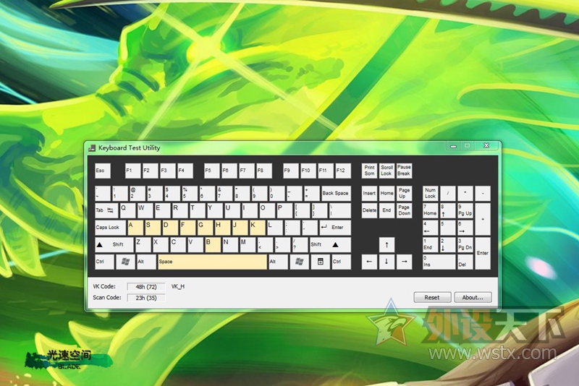Click the numpad 9 Pg Up key
Screen dimensions: 579x386
(x=465, y=210)
